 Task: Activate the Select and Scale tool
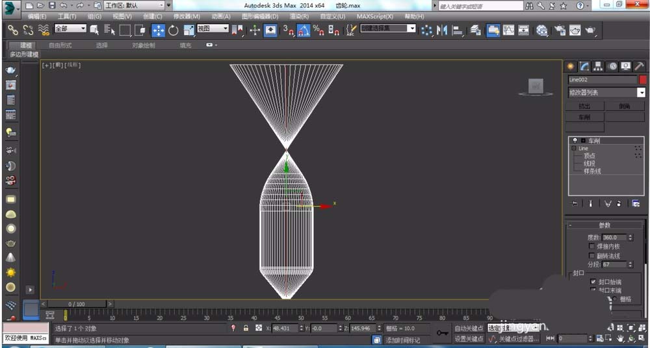(189, 30)
